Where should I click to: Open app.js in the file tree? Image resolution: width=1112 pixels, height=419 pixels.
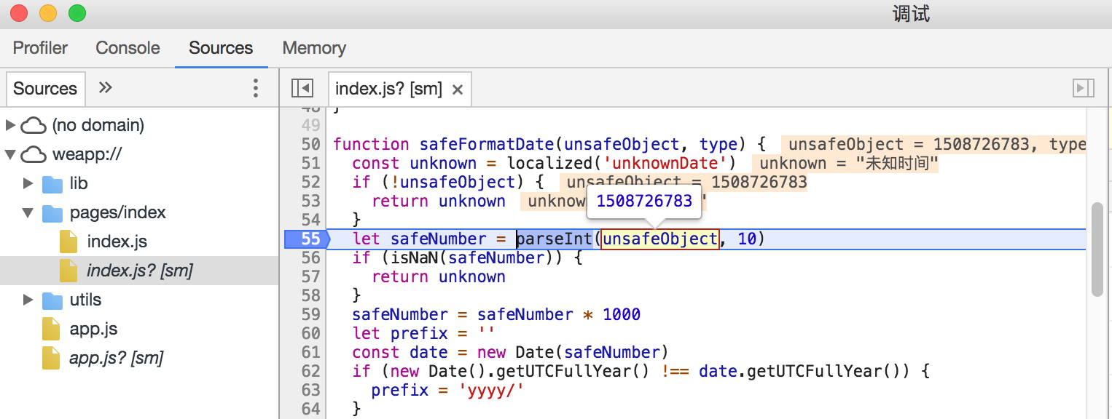(x=93, y=329)
